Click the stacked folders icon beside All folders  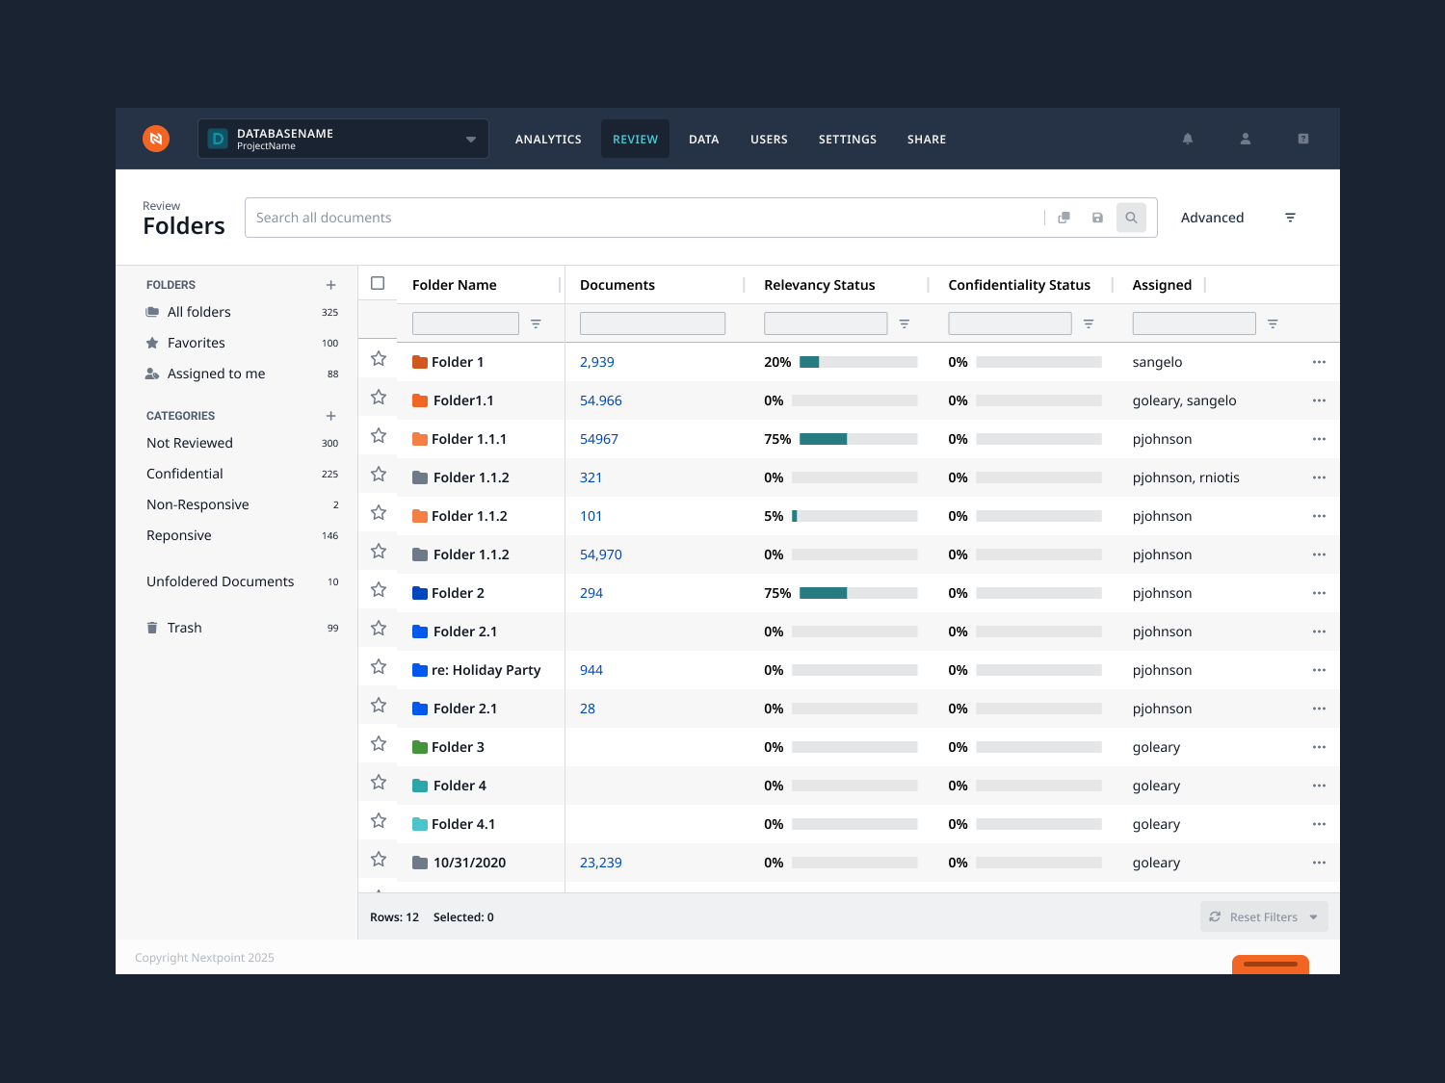(152, 312)
